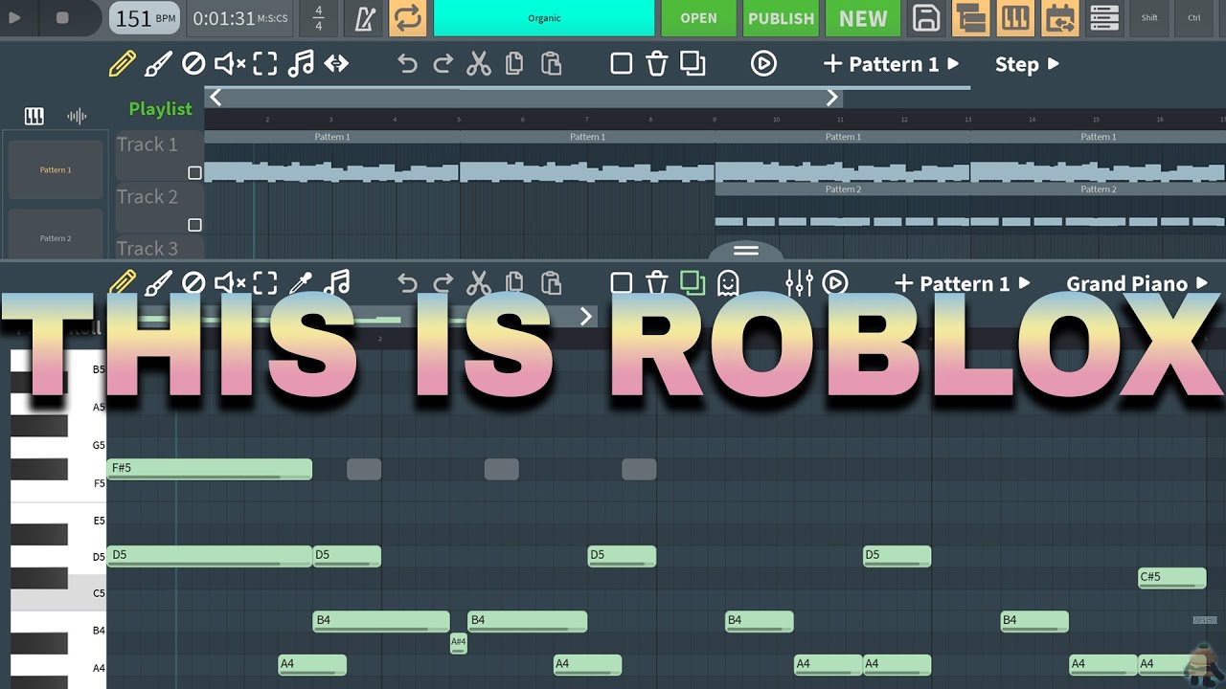Click the playlist scrollbar left arrow
This screenshot has height=689, width=1226.
coord(216,97)
